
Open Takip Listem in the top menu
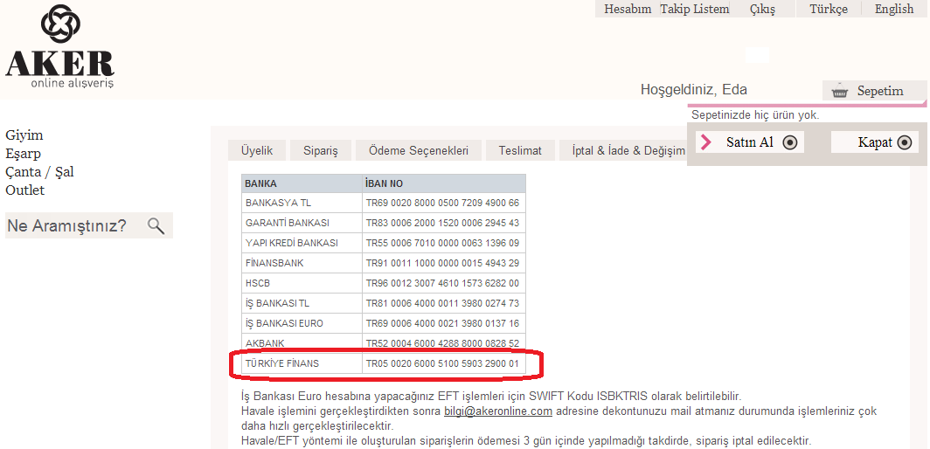click(695, 9)
